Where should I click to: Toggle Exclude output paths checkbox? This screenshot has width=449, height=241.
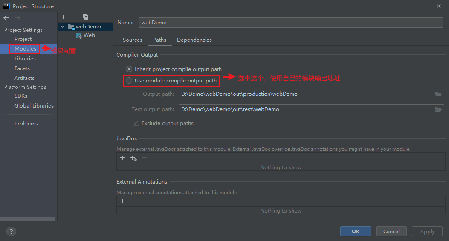pyautogui.click(x=136, y=123)
